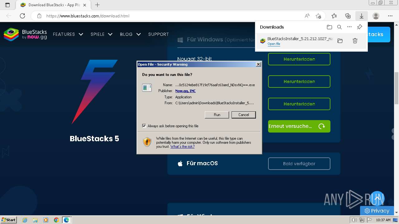Click the browser Back arrow

9,16
